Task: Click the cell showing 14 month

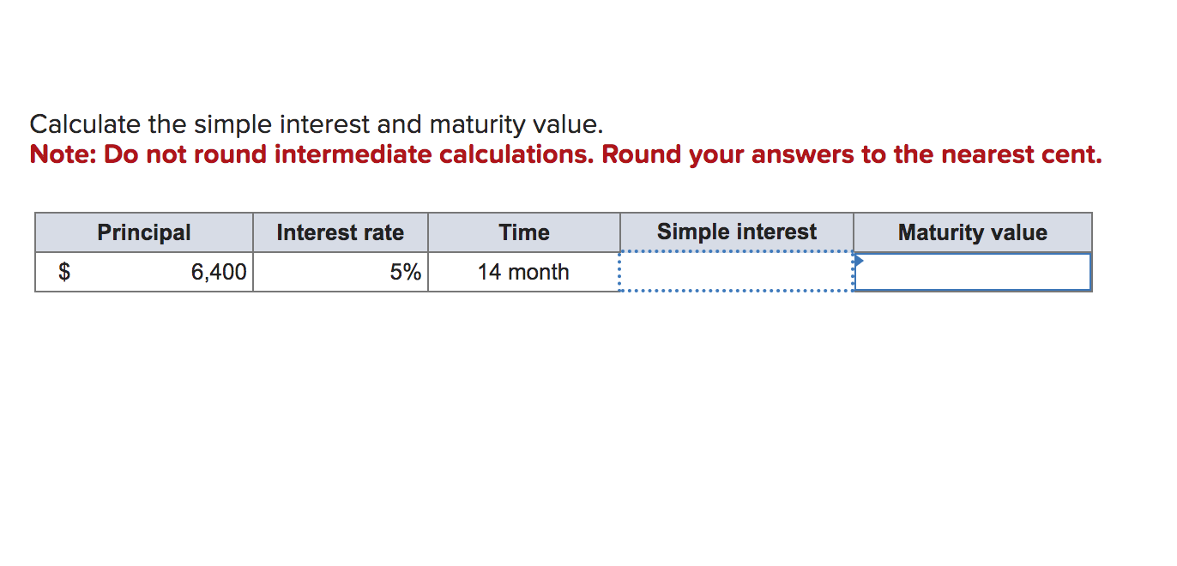Action: [x=523, y=272]
